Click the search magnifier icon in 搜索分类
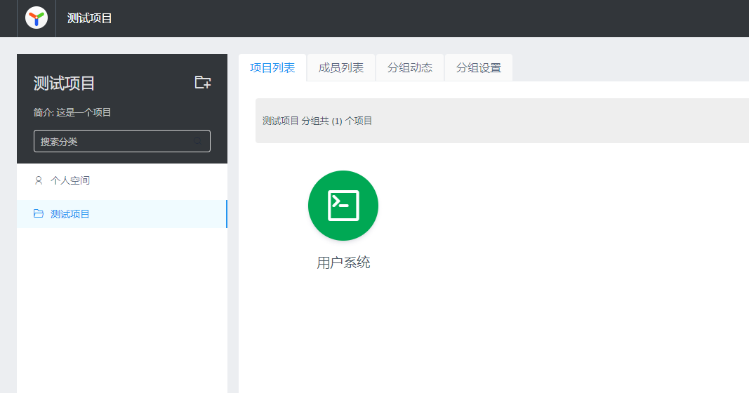Image resolution: width=749 pixels, height=393 pixels. pos(198,141)
